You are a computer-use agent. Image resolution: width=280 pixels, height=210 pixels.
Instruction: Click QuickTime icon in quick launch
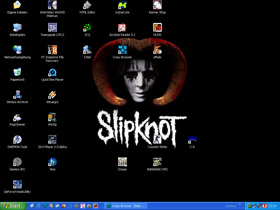click(x=70, y=206)
